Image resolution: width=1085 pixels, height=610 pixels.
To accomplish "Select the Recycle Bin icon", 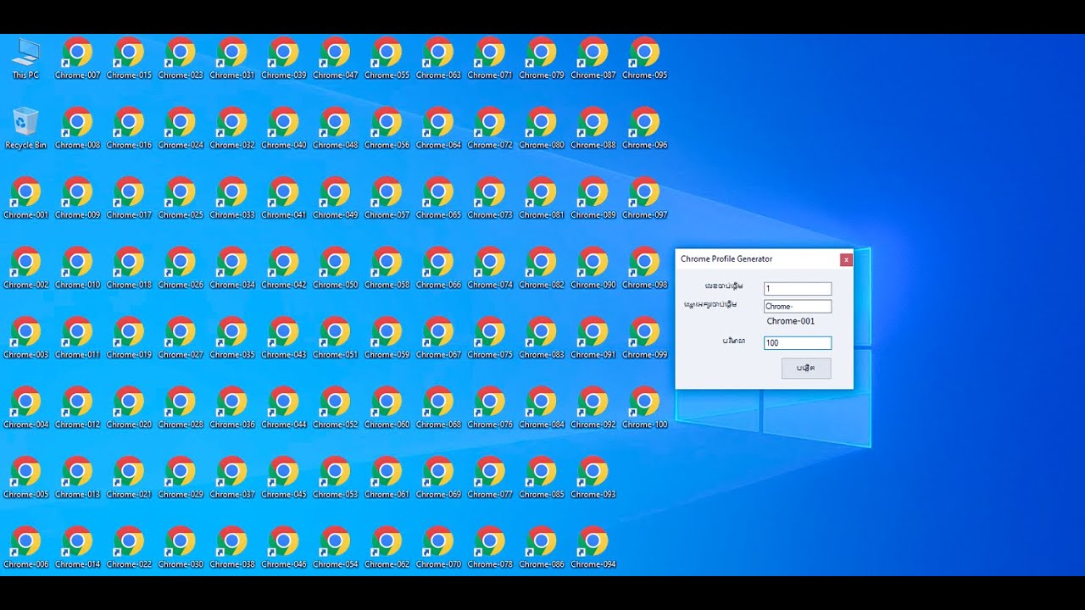I will (25, 129).
